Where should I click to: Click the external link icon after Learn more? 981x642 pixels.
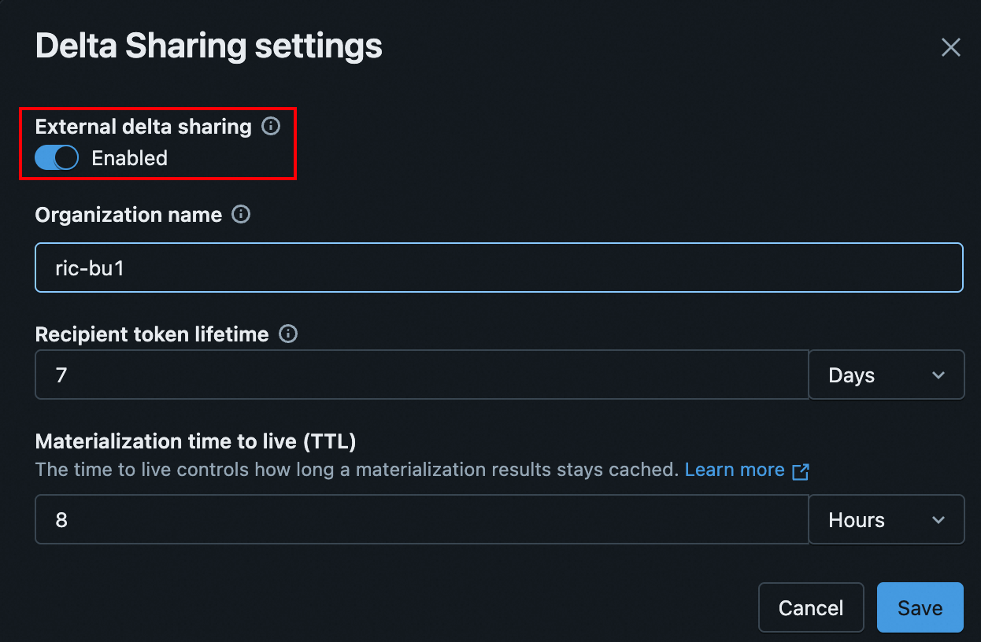[801, 471]
